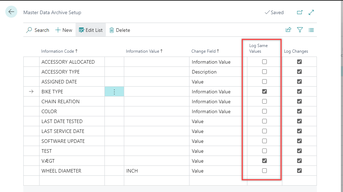Open the filter pane icon
This screenshot has width=343, height=192.
tap(300, 30)
